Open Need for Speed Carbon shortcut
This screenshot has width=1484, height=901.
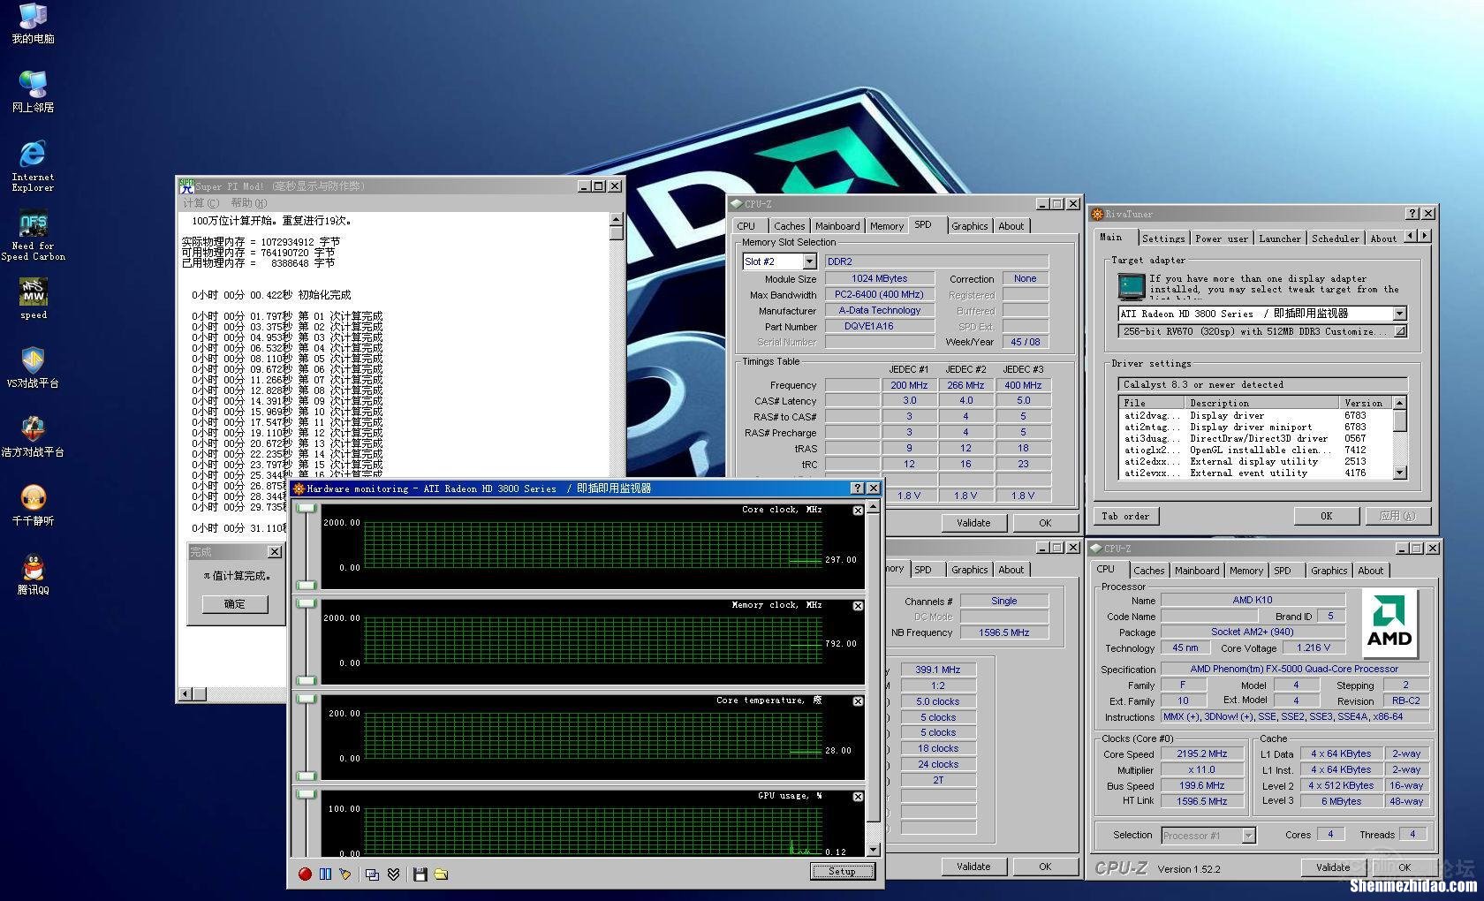coord(33,236)
